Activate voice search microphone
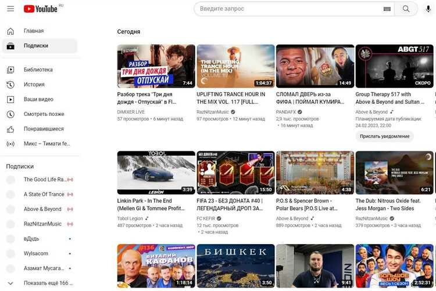436x291 pixels. [428, 9]
